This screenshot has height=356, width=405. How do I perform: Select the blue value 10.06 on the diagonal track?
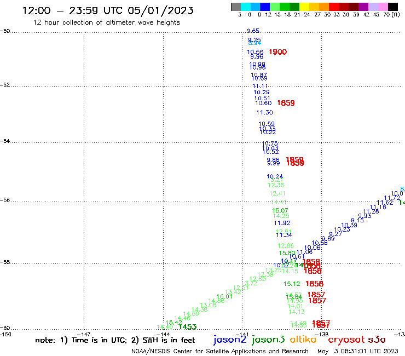point(313,248)
